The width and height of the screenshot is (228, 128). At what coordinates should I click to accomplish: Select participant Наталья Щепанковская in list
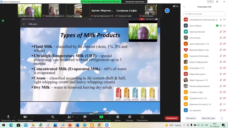pos(204,86)
